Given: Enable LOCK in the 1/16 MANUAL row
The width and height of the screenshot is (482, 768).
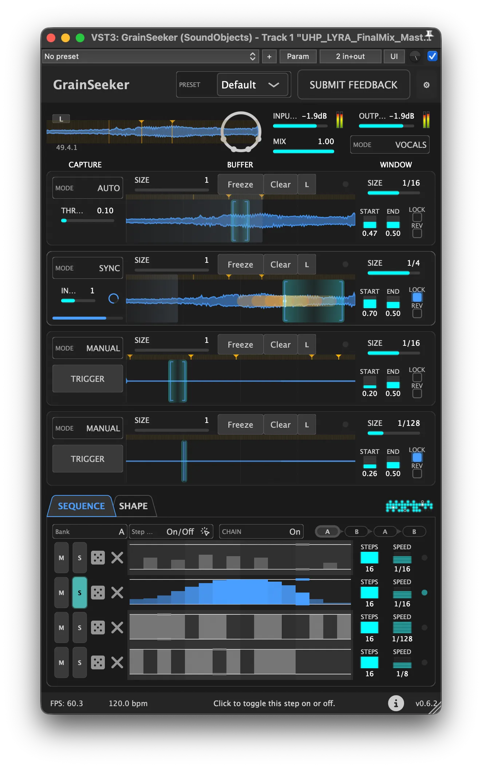Looking at the screenshot, I should (x=417, y=377).
